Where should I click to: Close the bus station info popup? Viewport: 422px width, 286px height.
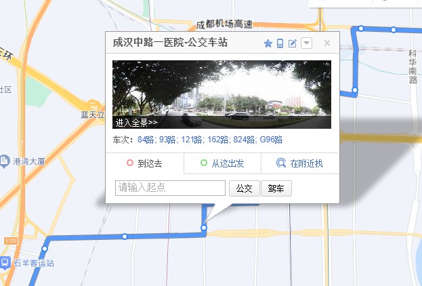(x=327, y=43)
